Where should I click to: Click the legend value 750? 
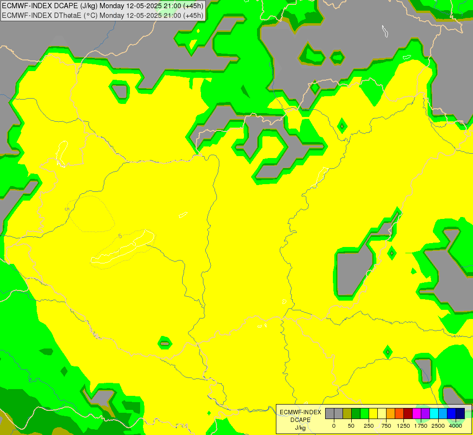coord(386,426)
